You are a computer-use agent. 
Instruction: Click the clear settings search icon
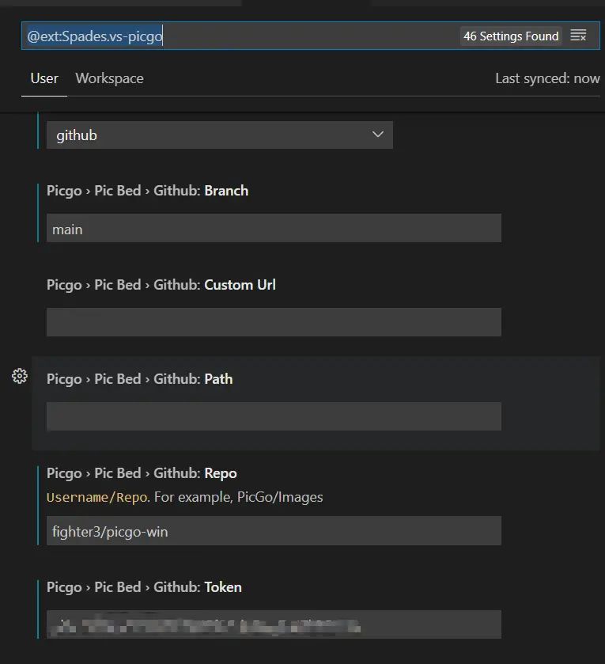pos(578,36)
